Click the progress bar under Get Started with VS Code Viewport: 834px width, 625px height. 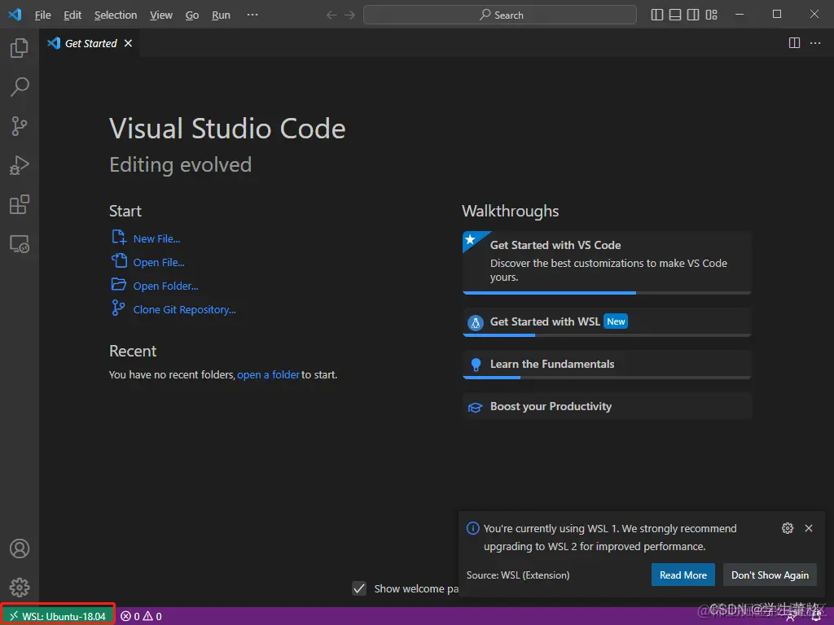[607, 293]
